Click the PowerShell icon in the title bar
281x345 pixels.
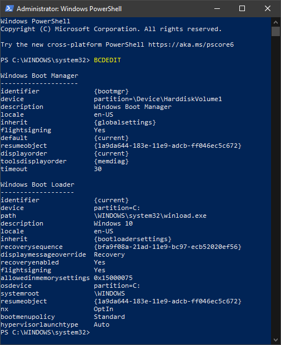point(9,8)
